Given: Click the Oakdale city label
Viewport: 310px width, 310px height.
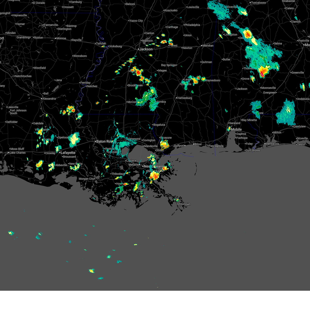Looking at the screenshot, I should [x=38, y=123].
